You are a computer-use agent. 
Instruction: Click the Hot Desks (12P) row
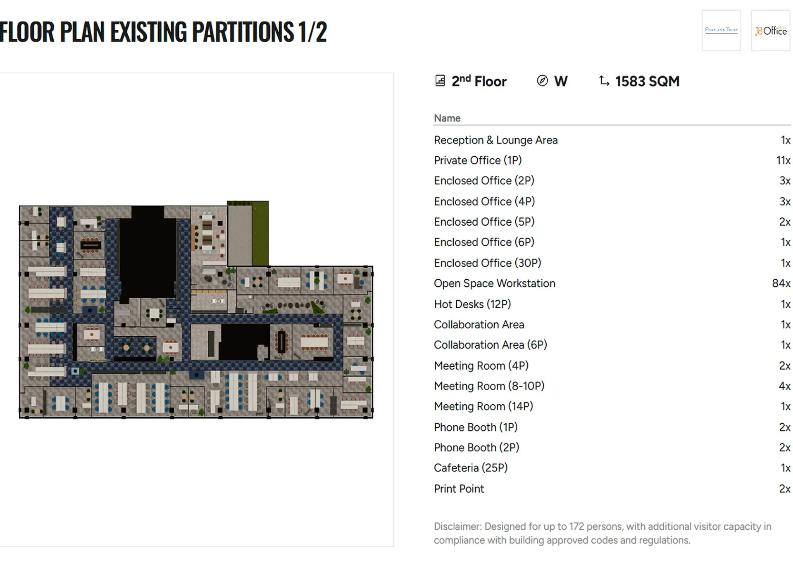[x=472, y=304]
